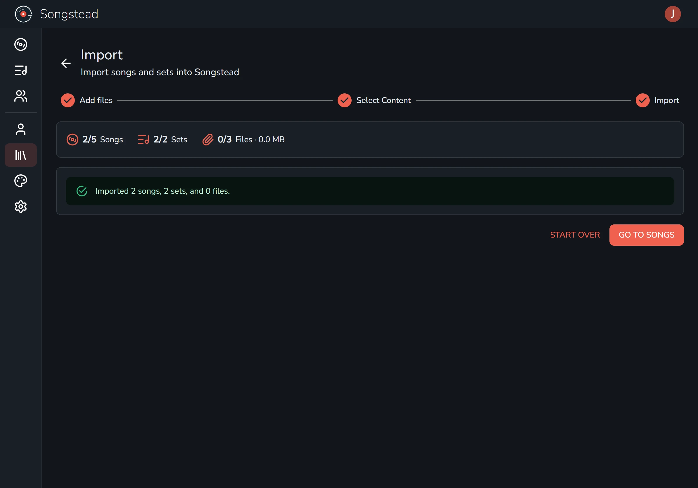
Task: Click the START OVER button
Action: pyautogui.click(x=575, y=235)
